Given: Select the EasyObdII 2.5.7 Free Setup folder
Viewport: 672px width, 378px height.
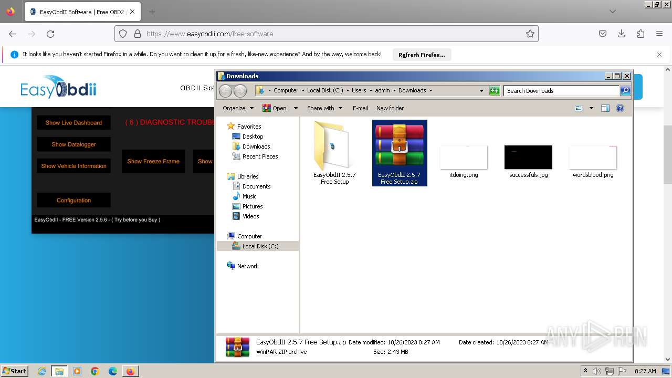Looking at the screenshot, I should (334, 153).
